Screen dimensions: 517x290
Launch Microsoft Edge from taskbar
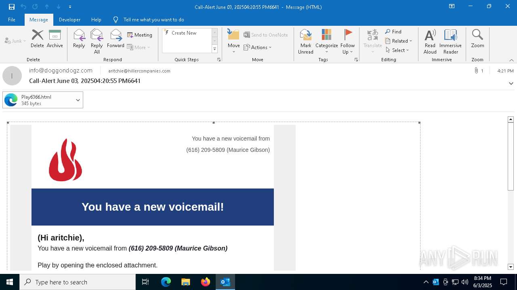coord(166,282)
